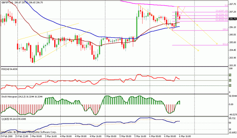Grab yellow trendline handle at Fibonacci 0.0 line

tap(178, 6)
